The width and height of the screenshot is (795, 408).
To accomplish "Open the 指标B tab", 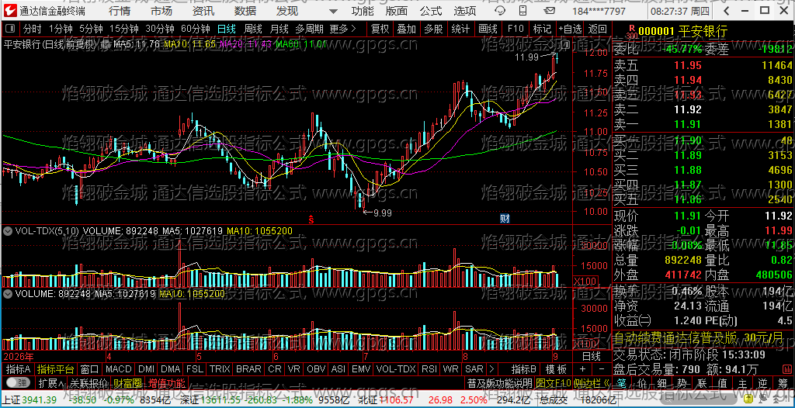I will click(x=524, y=368).
